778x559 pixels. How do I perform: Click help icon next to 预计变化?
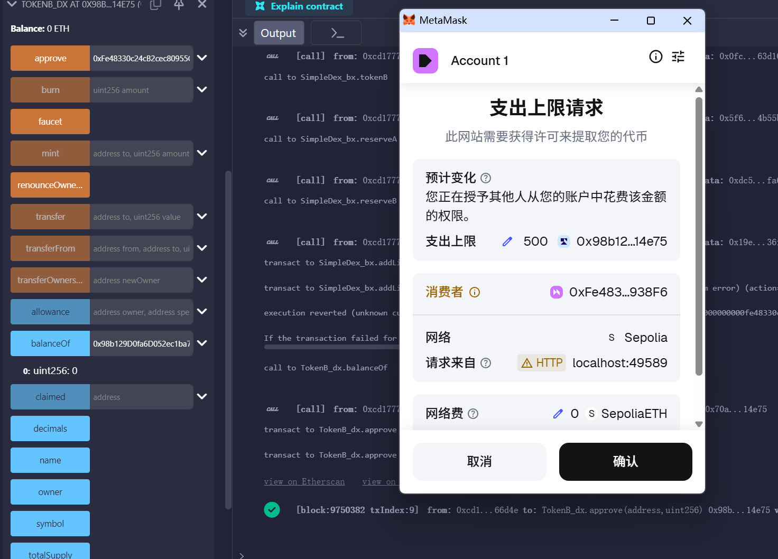(486, 178)
